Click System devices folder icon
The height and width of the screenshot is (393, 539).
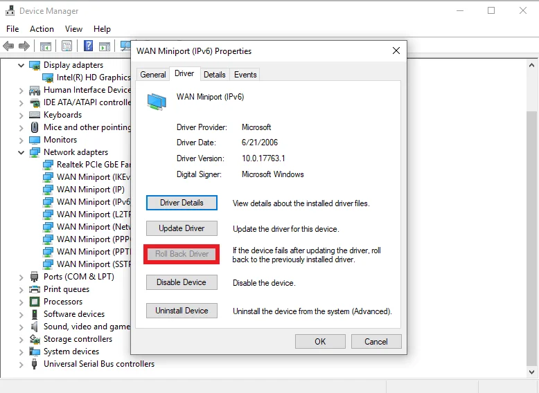[35, 351]
